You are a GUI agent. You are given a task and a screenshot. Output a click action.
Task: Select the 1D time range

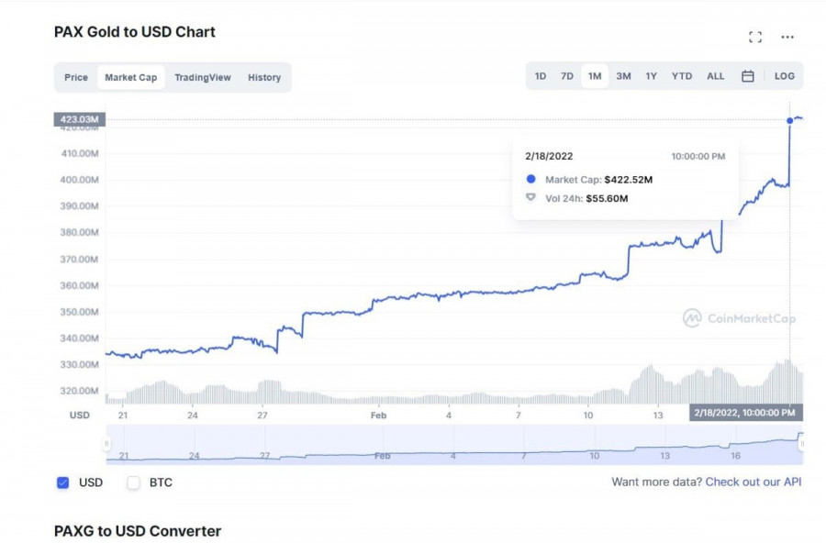[541, 76]
